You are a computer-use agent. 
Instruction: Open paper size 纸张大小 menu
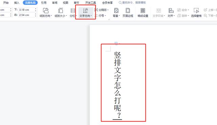[x=61, y=13]
